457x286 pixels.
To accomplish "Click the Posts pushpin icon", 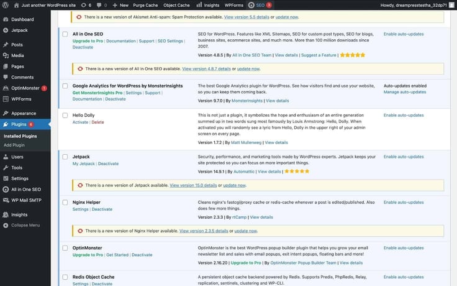I will (x=6, y=45).
